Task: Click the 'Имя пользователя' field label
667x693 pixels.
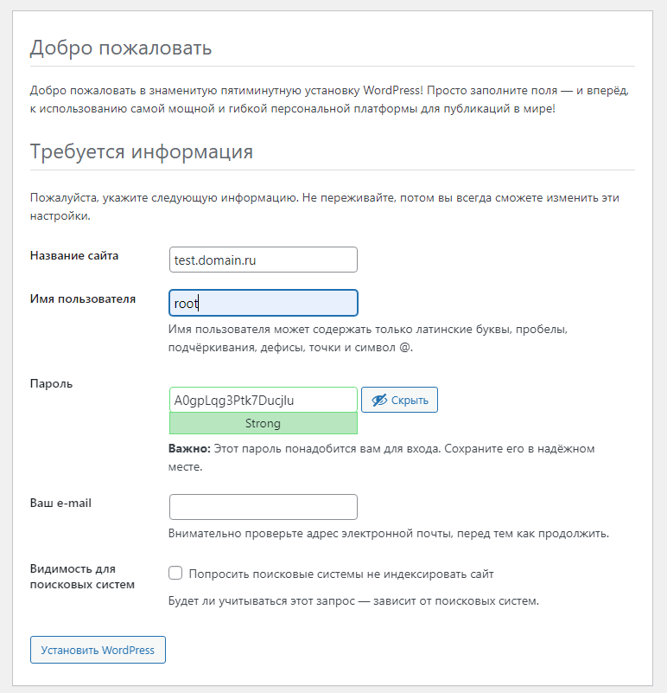Action: click(83, 299)
